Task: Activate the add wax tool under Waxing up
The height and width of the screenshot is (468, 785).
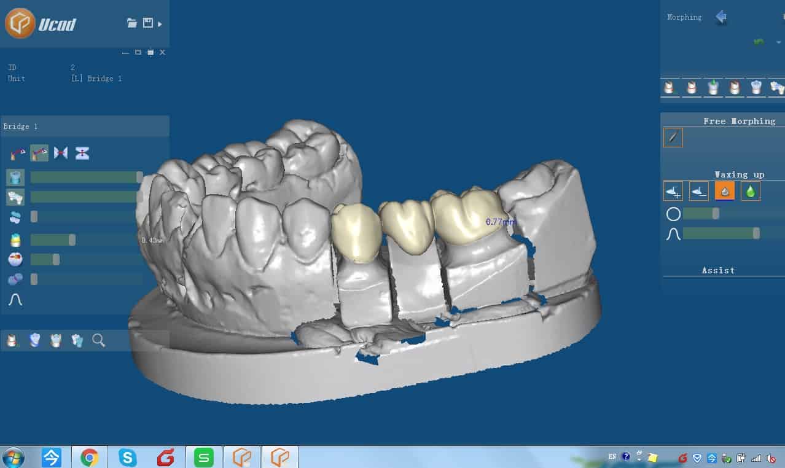Action: click(673, 191)
